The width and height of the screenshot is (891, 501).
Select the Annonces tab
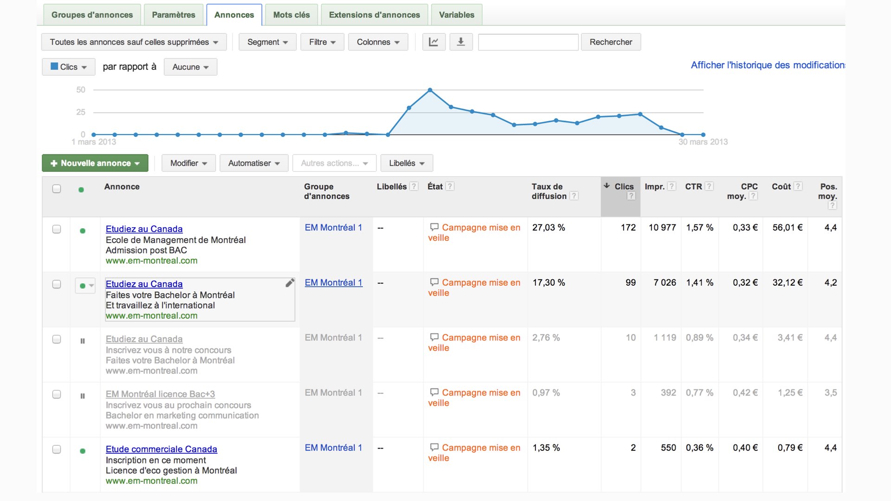pos(234,15)
